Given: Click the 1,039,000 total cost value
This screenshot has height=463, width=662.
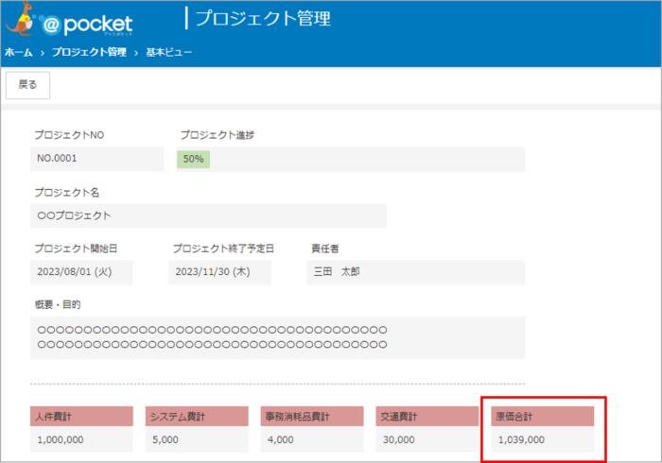Looking at the screenshot, I should pyautogui.click(x=543, y=439).
